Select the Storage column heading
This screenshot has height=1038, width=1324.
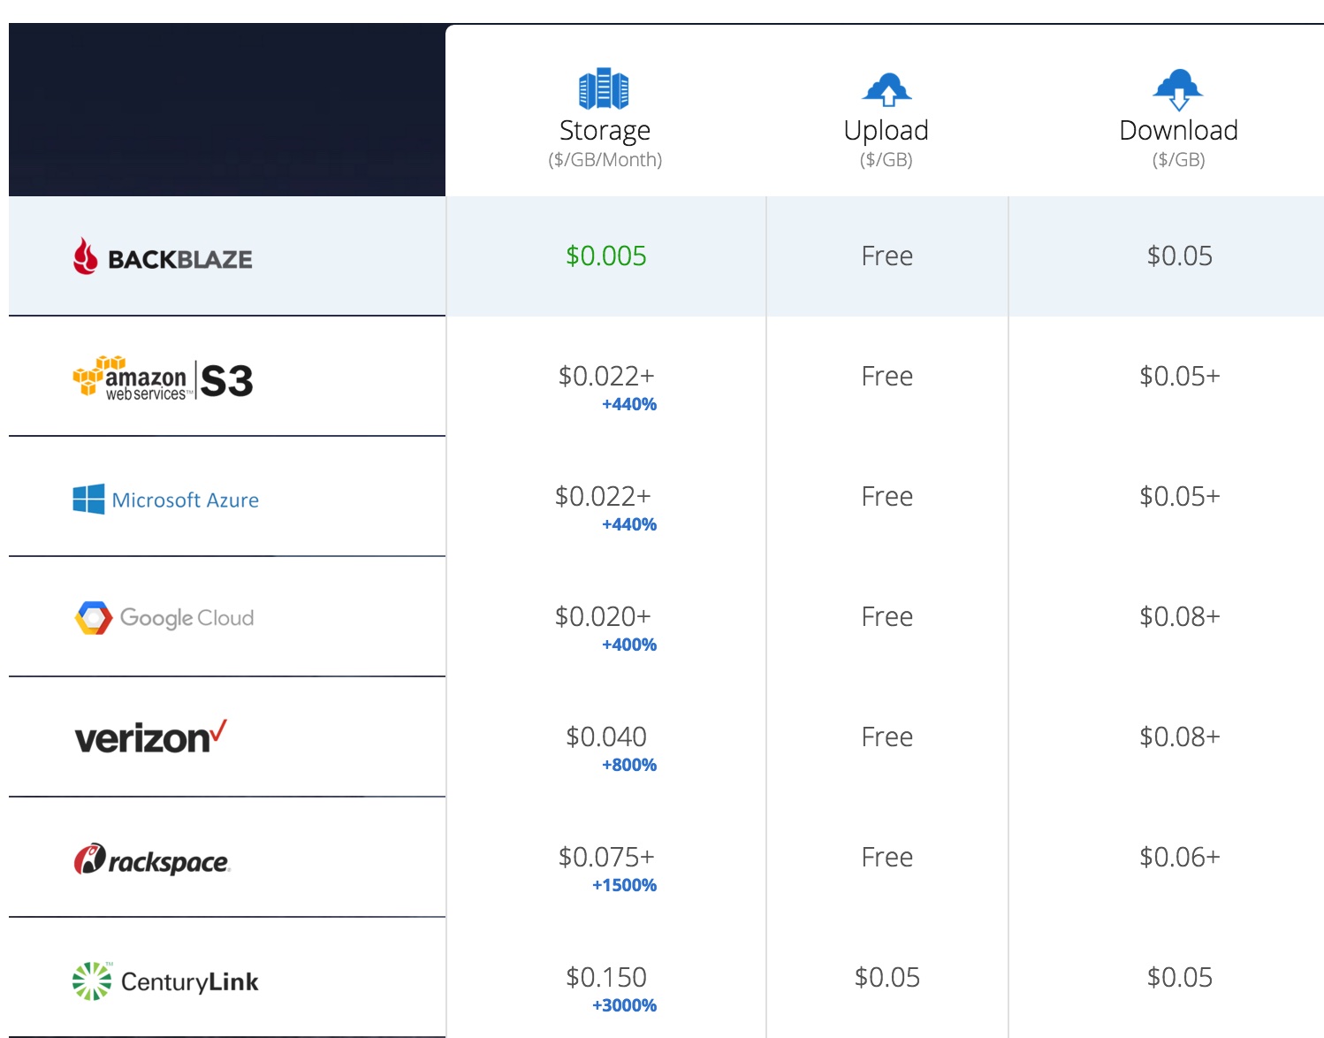coord(605,130)
